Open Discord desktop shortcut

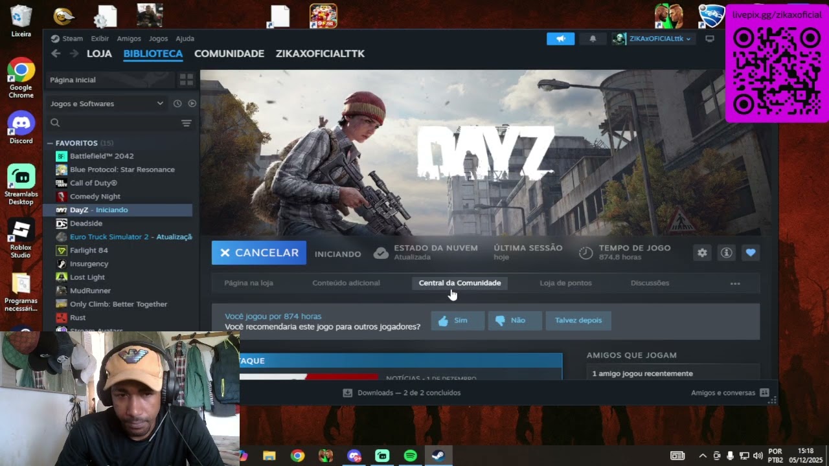point(21,128)
